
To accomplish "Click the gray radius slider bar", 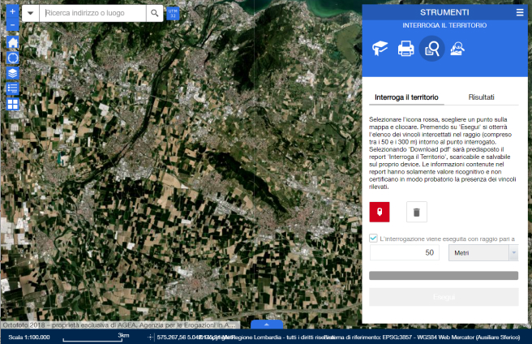I will [444, 275].
